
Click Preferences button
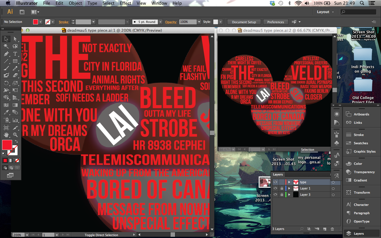point(276,22)
